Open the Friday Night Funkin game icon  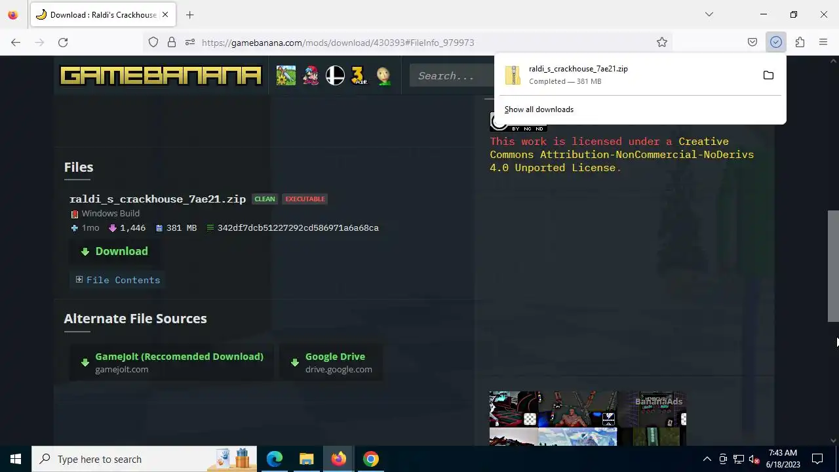pos(311,75)
